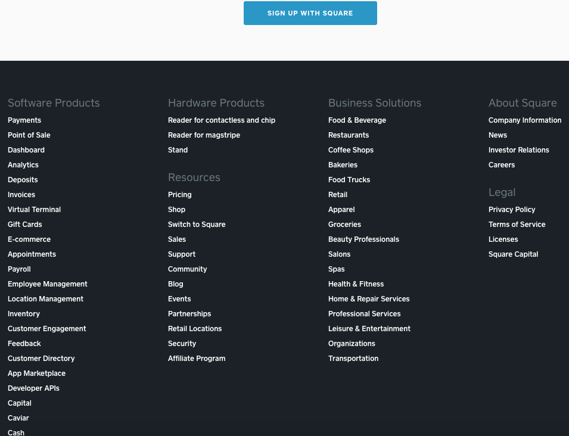Go to Customer Engagement

point(47,328)
